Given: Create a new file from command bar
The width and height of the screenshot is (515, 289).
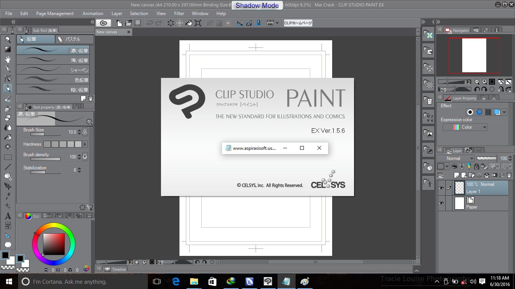Looking at the screenshot, I should (x=120, y=23).
